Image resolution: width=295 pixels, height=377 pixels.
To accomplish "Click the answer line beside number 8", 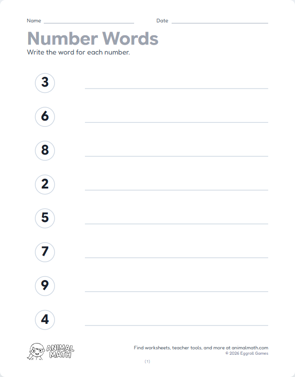I will coord(176,155).
